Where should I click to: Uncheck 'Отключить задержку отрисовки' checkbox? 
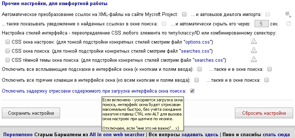192,91
